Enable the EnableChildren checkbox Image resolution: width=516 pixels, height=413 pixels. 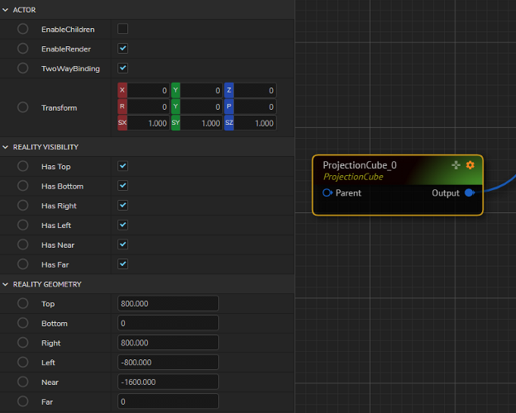tap(123, 29)
